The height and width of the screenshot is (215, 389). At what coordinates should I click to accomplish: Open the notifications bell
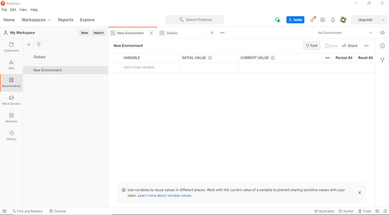click(x=333, y=20)
